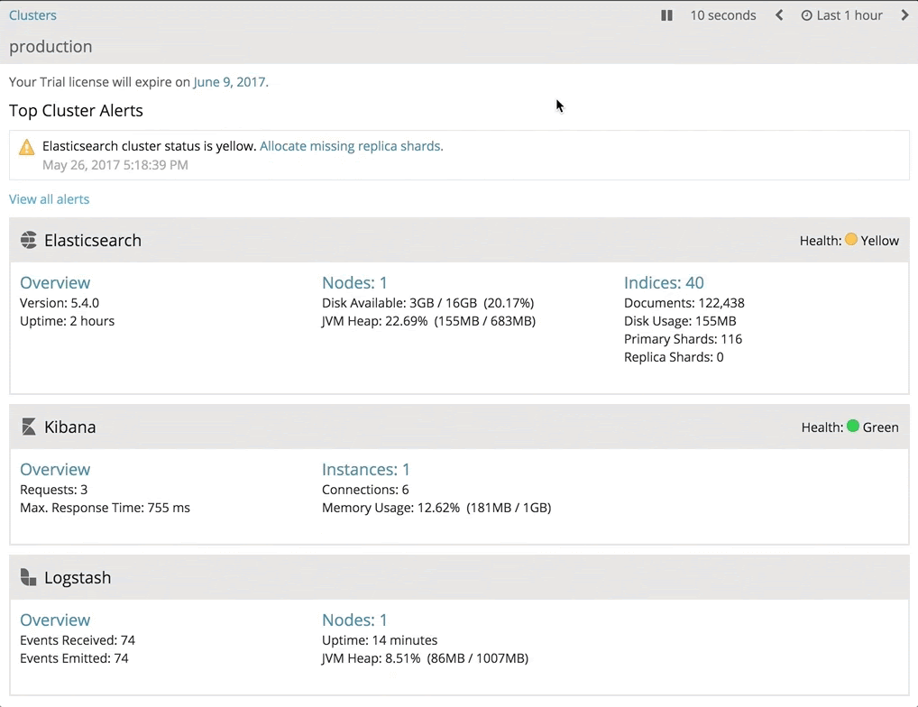The image size is (918, 707).
Task: Open Logstash Nodes: 1
Action: click(354, 620)
